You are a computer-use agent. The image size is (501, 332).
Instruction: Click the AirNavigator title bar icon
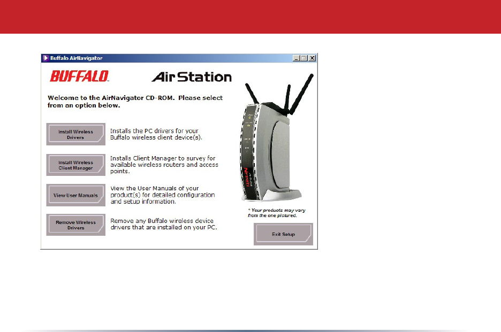[45, 58]
